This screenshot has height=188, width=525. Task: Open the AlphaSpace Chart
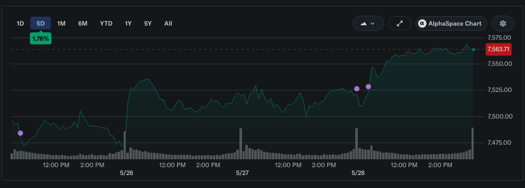click(451, 23)
